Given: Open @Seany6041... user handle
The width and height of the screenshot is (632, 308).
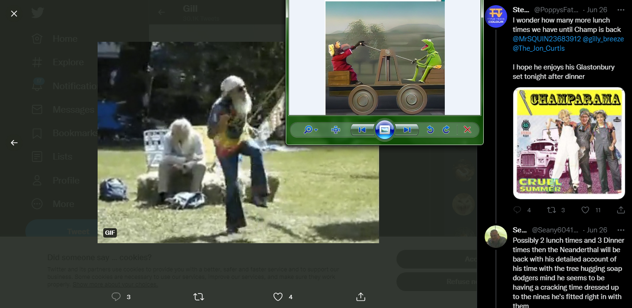Looking at the screenshot, I should [x=555, y=230].
